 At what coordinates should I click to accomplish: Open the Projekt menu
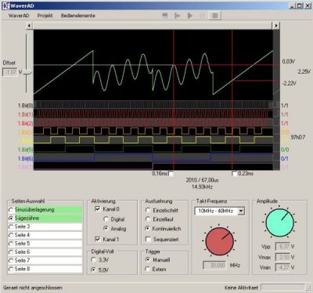point(45,16)
